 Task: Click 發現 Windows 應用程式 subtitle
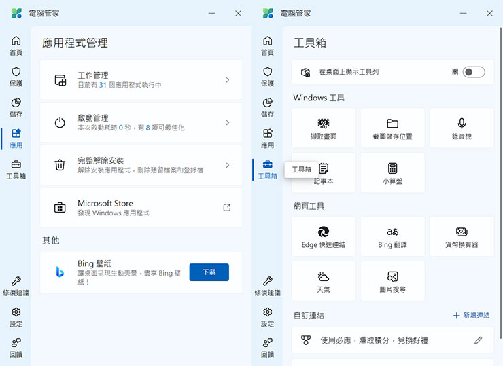[x=114, y=213]
